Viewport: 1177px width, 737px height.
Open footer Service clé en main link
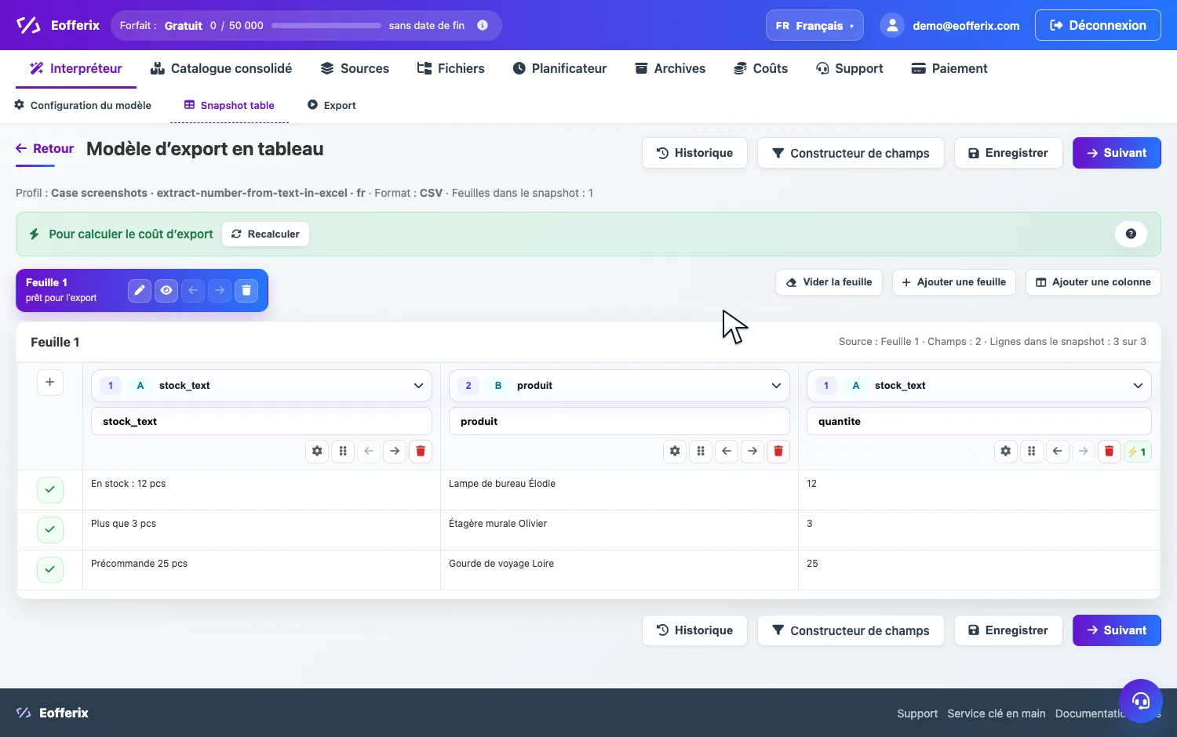click(x=997, y=713)
